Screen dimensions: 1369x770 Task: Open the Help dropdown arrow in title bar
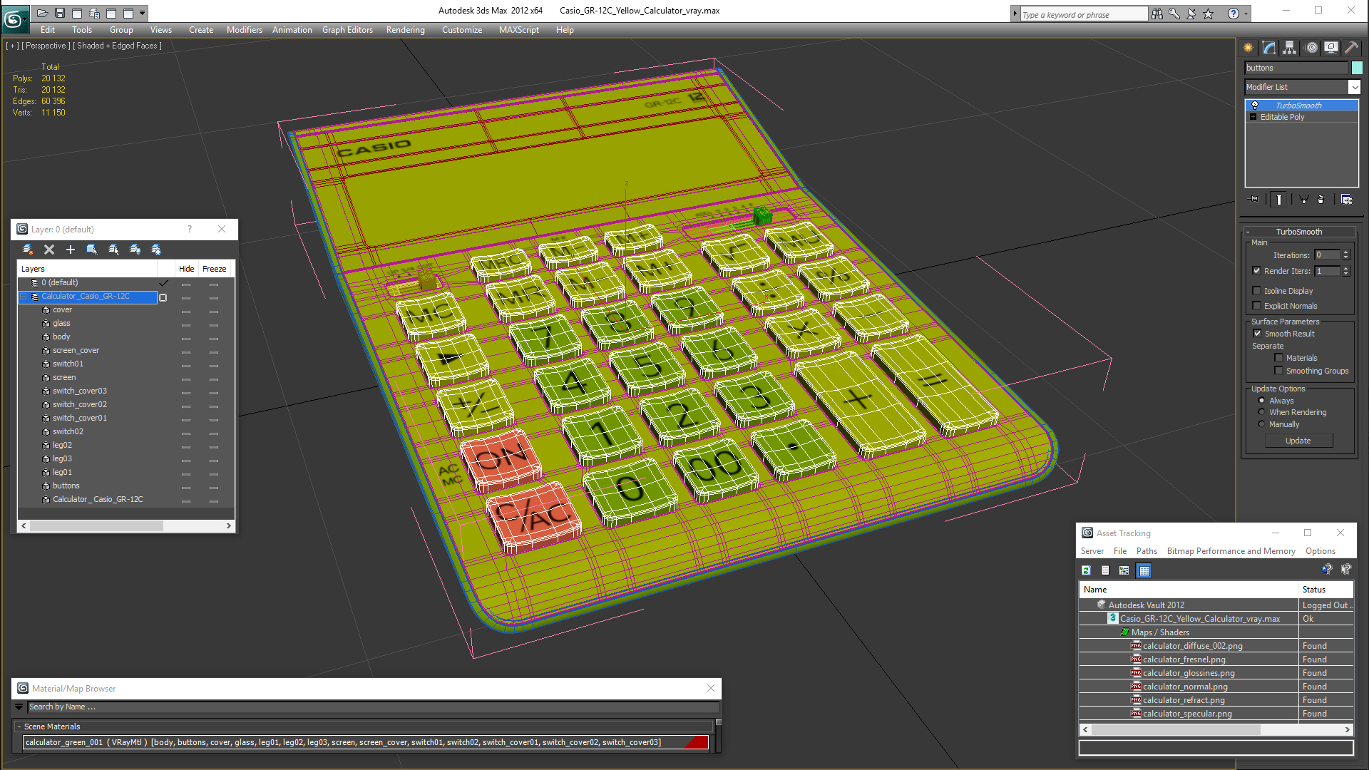[x=1246, y=14]
